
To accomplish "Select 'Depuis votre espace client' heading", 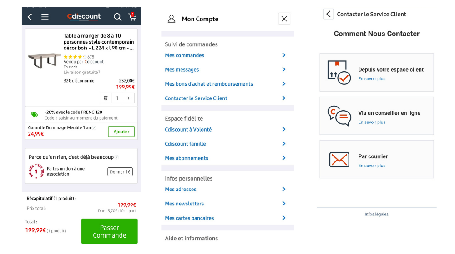I will 391,69.
